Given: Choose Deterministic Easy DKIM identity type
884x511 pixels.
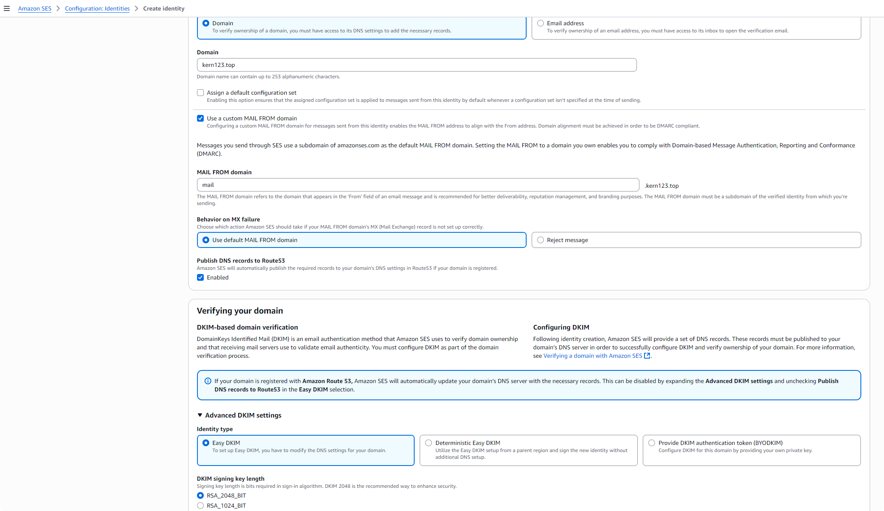Looking at the screenshot, I should 429,443.
